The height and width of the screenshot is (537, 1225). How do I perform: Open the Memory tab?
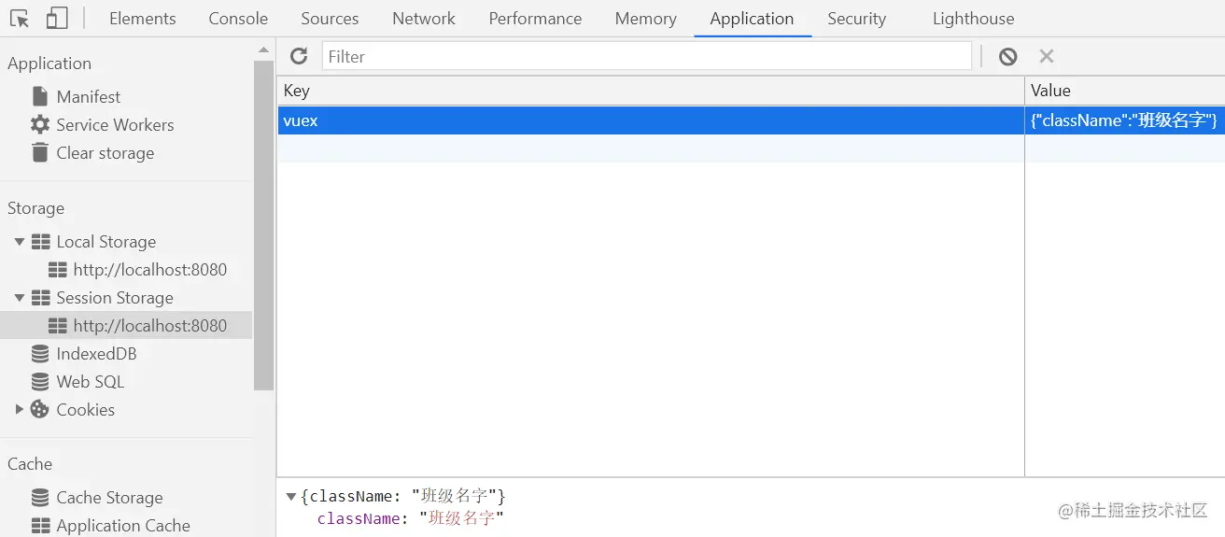pos(645,19)
